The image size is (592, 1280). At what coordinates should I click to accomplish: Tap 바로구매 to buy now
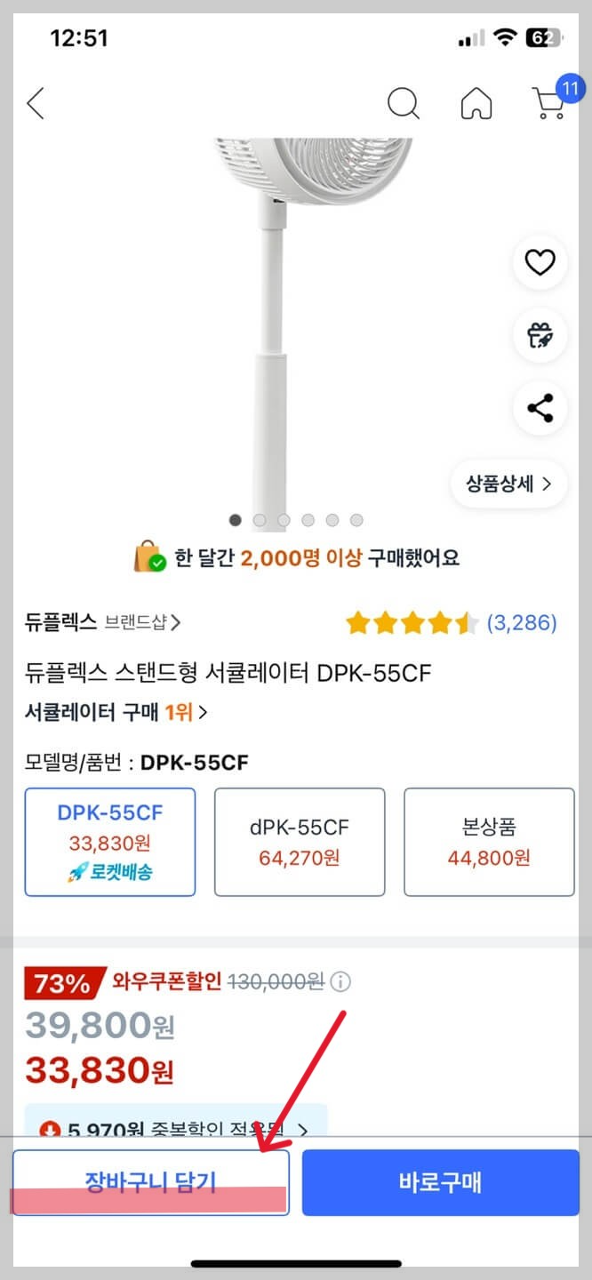(440, 1182)
